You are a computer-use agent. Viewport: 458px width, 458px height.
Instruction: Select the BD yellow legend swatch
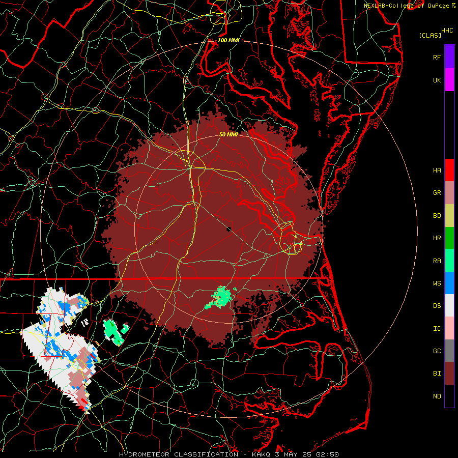pyautogui.click(x=449, y=216)
